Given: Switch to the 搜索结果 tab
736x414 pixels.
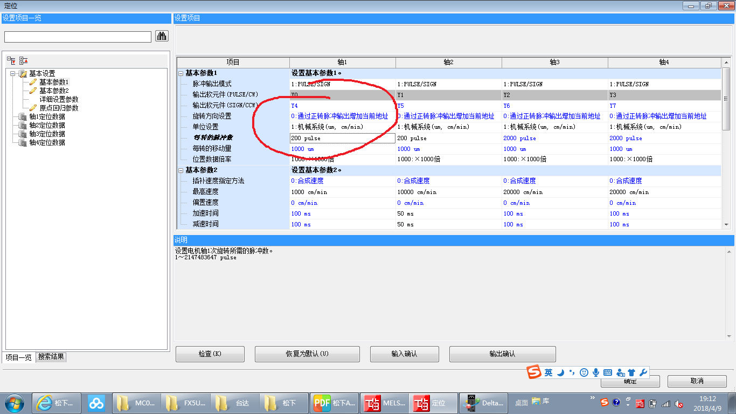Looking at the screenshot, I should tap(51, 357).
